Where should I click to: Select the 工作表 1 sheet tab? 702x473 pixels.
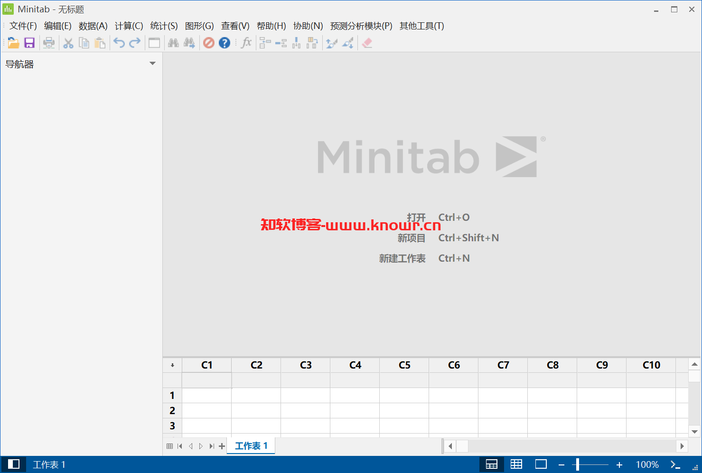pyautogui.click(x=251, y=446)
